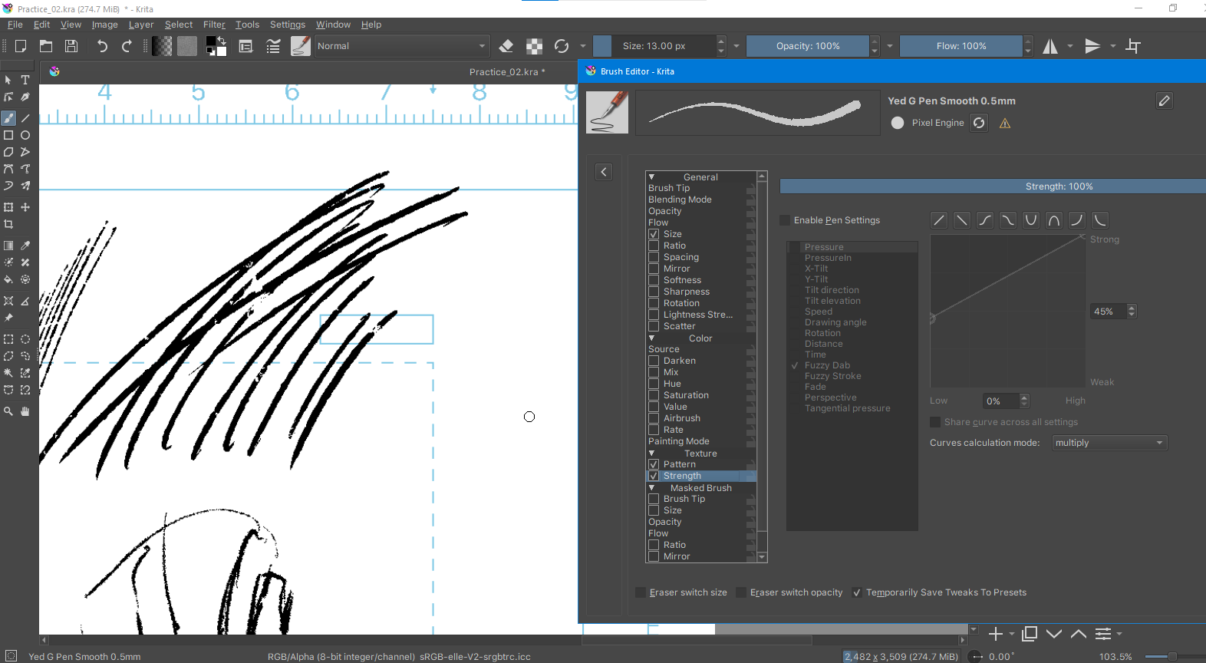Click the Undo arrow icon
The width and height of the screenshot is (1206, 663).
(102, 46)
